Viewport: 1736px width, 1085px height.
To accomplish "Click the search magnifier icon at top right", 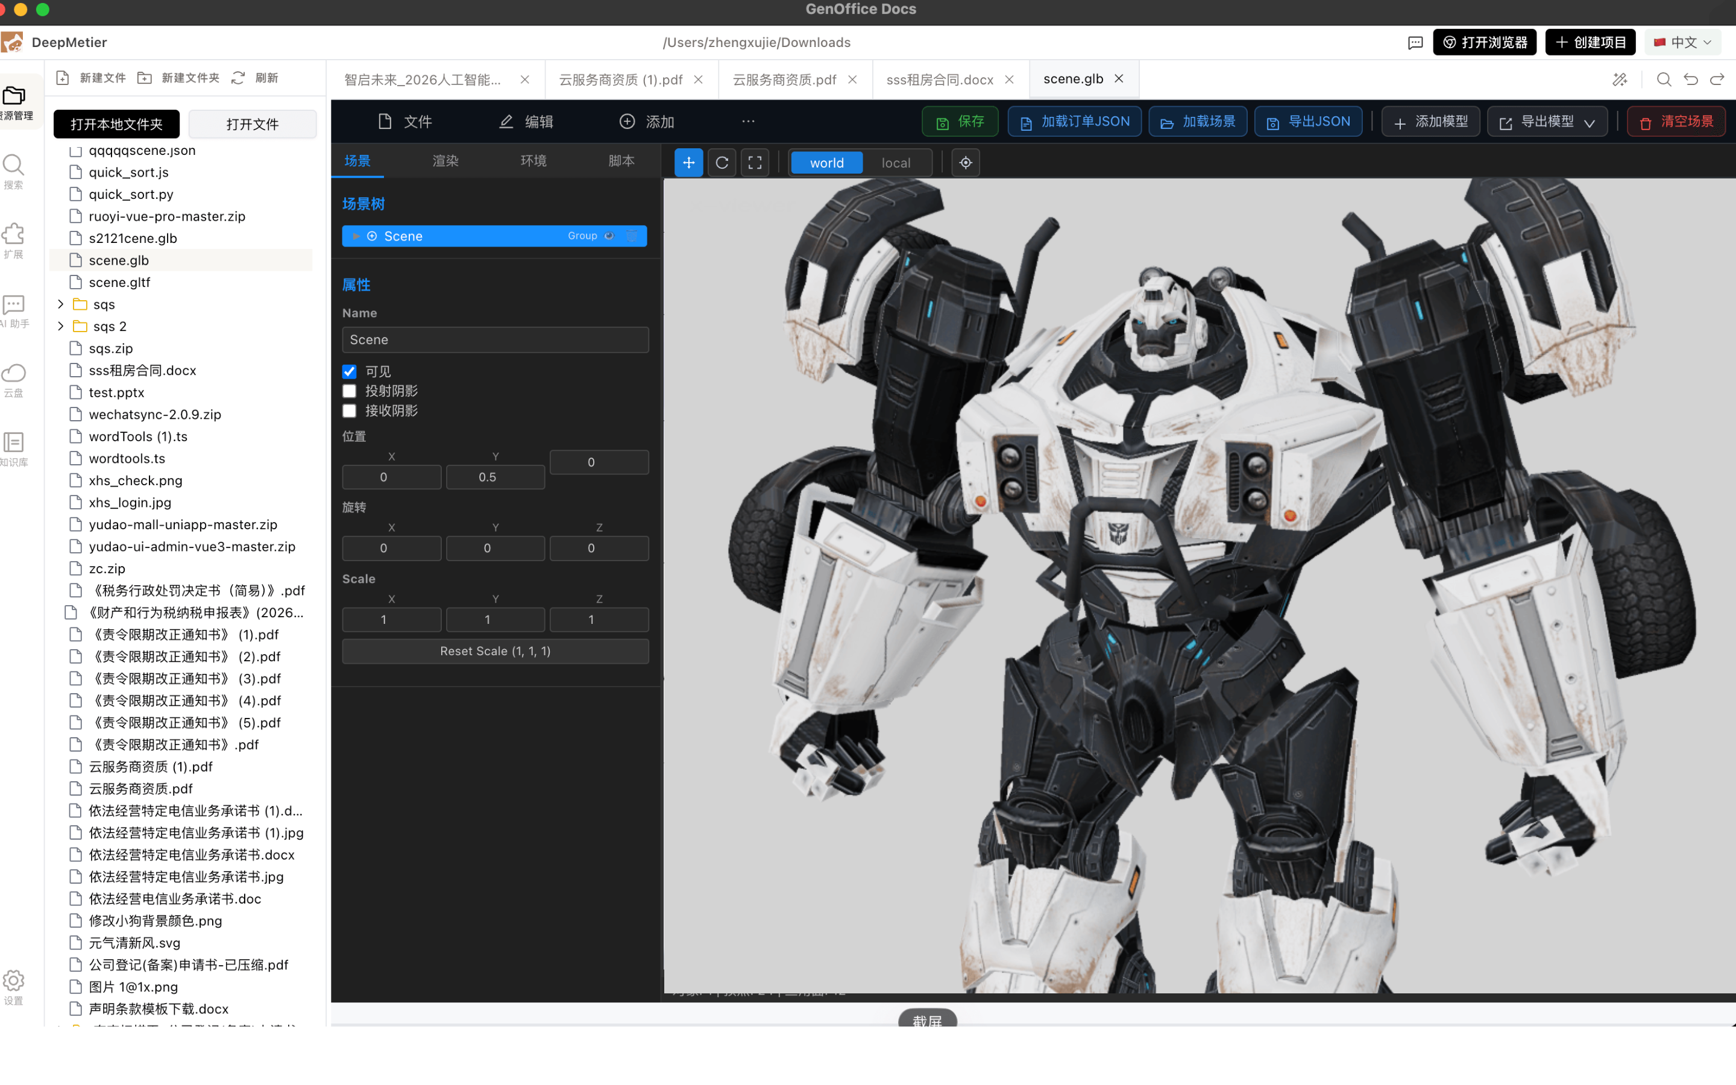I will click(x=1664, y=80).
